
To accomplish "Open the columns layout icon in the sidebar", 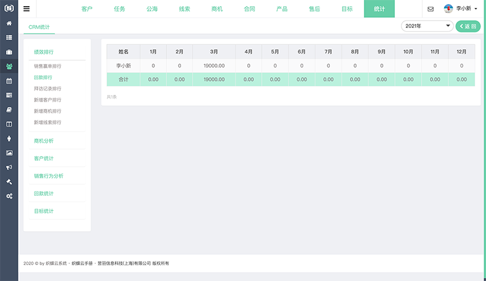I will click(9, 124).
